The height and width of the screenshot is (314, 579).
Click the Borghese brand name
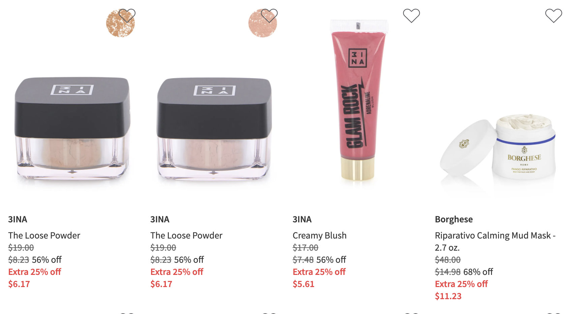pyautogui.click(x=454, y=219)
